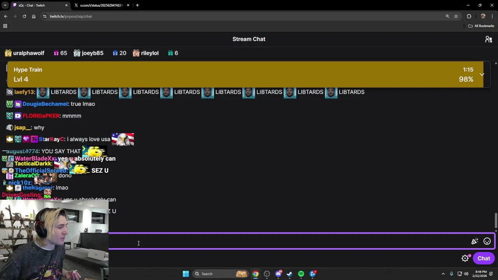Screen dimensions: 498x280
Task: Open the OBS Studio taskbar icon
Action: point(267,274)
